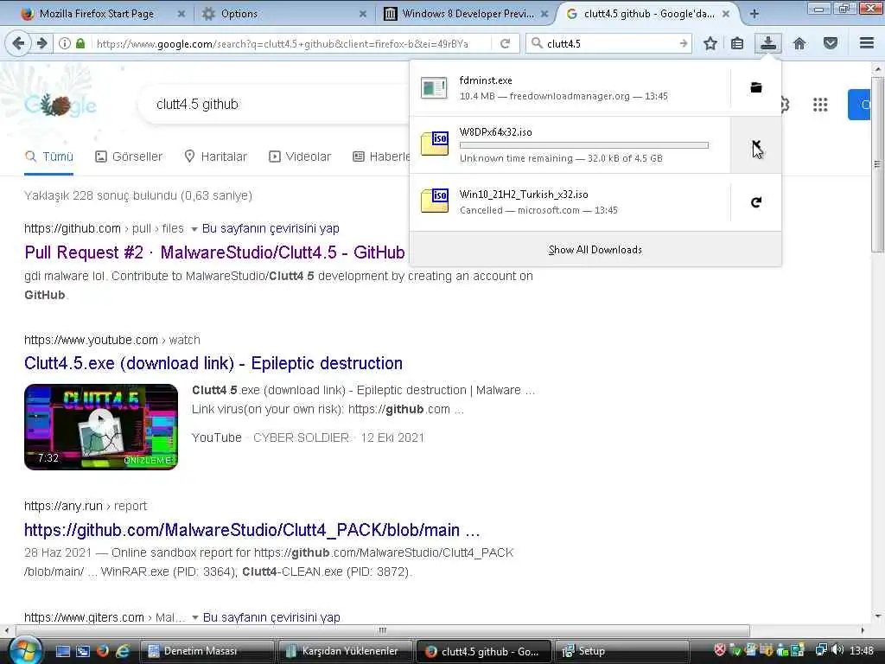Click the W8DPx64x32.iso download progress bar
Image resolution: width=885 pixels, height=664 pixels.
coord(583,145)
